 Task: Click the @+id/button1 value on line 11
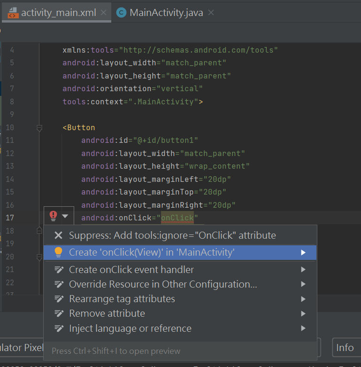coord(166,141)
